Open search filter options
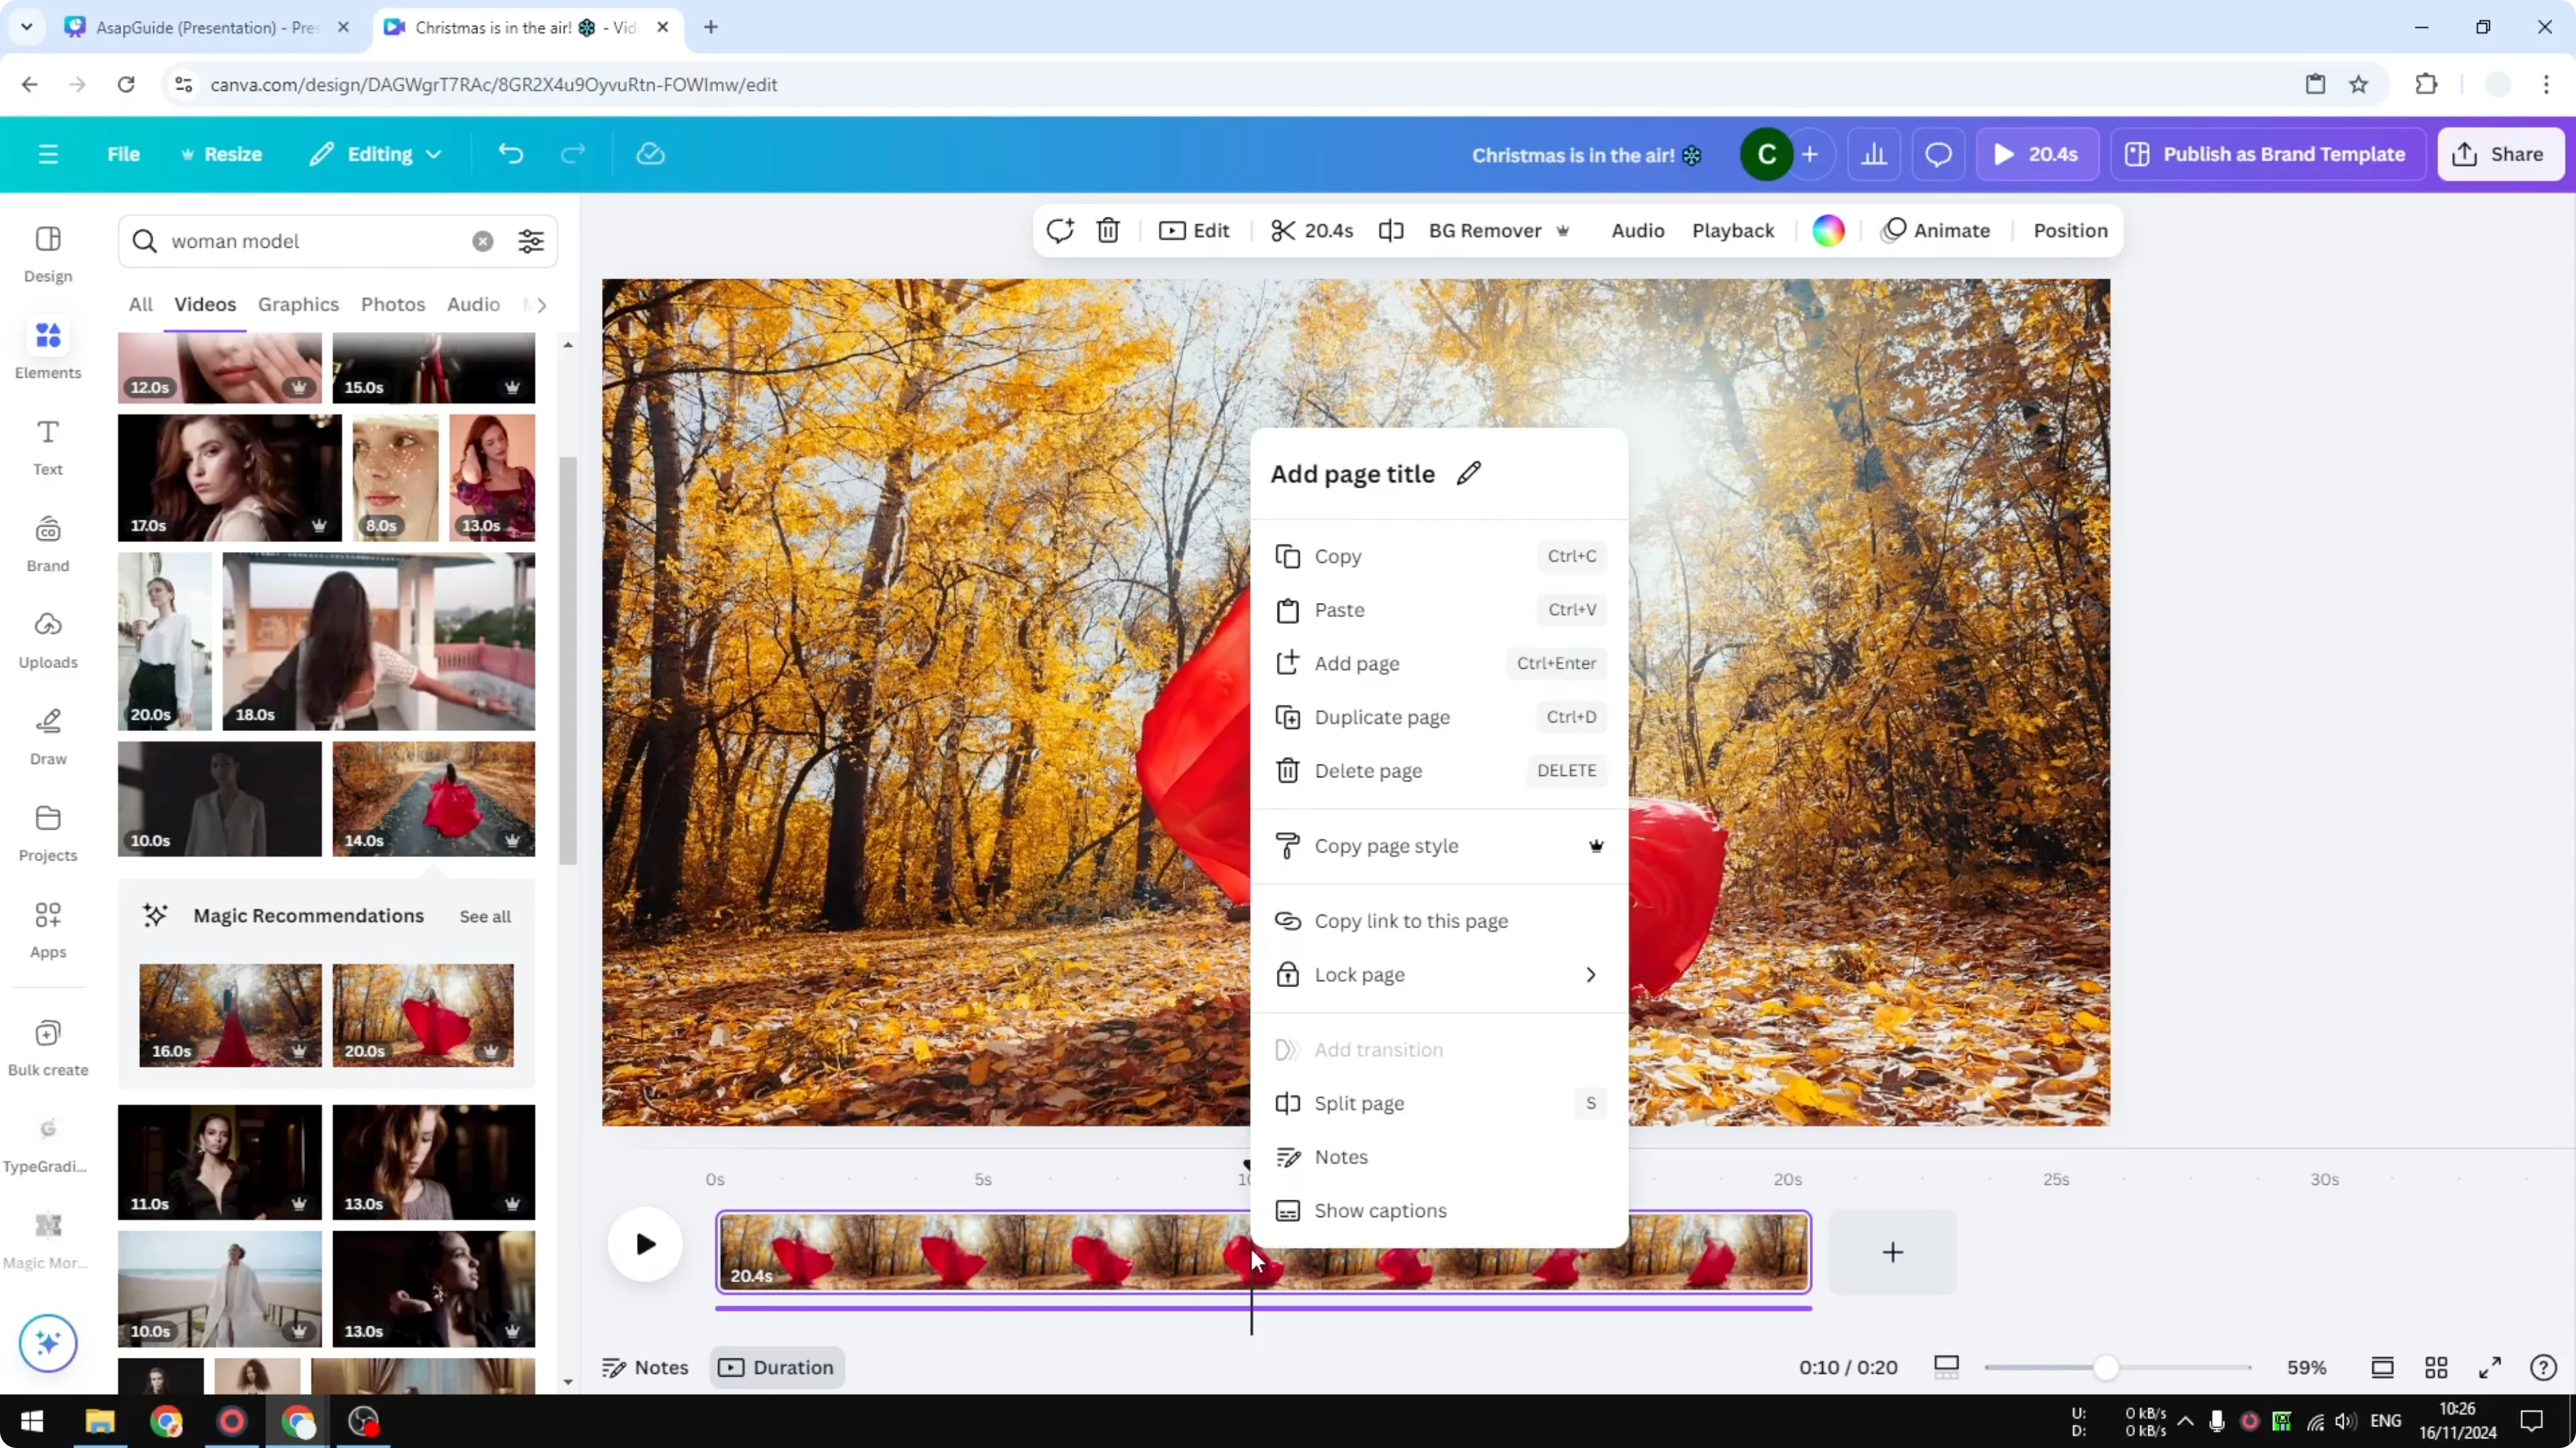This screenshot has width=2576, height=1448. tap(530, 241)
